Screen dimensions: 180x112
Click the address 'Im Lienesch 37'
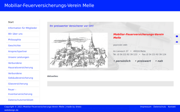[121, 51]
